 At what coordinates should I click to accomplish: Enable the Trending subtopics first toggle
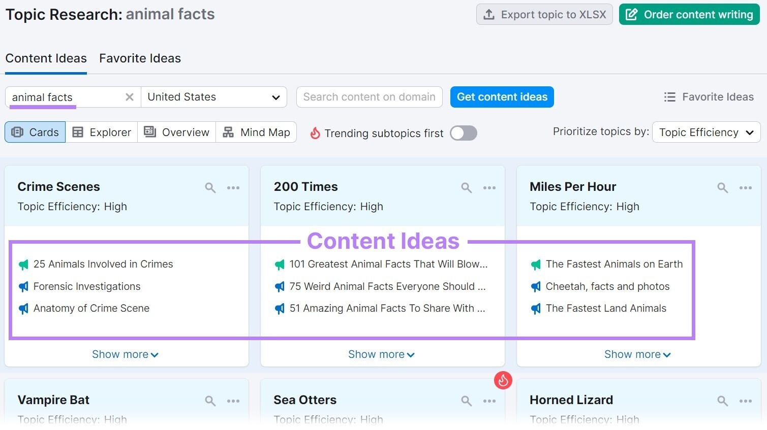(463, 133)
